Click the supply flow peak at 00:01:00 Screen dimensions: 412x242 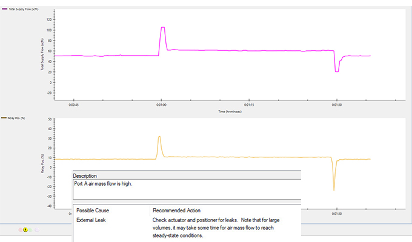pyautogui.click(x=162, y=28)
